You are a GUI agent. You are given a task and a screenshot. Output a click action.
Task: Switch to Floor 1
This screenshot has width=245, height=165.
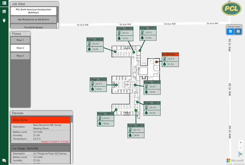tap(20, 40)
